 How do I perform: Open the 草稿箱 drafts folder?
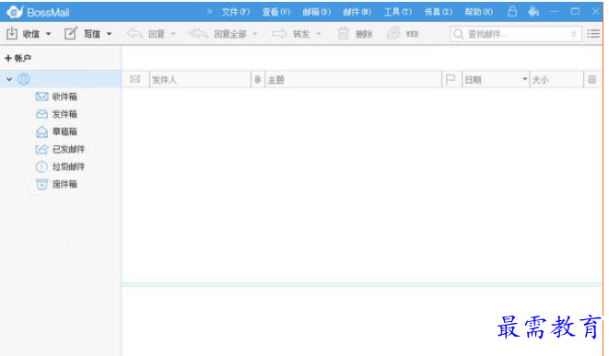click(64, 132)
